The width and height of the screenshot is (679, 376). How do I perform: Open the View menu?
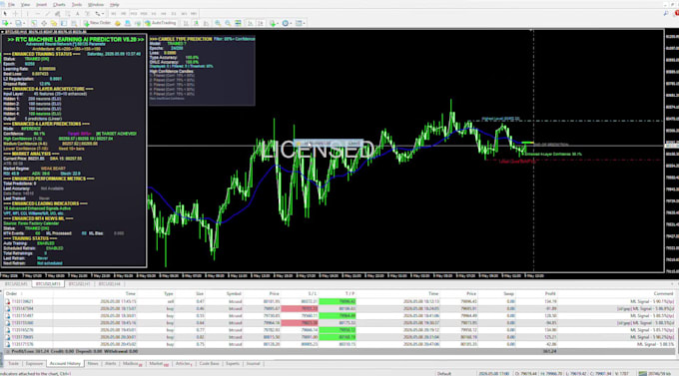(x=26, y=4)
